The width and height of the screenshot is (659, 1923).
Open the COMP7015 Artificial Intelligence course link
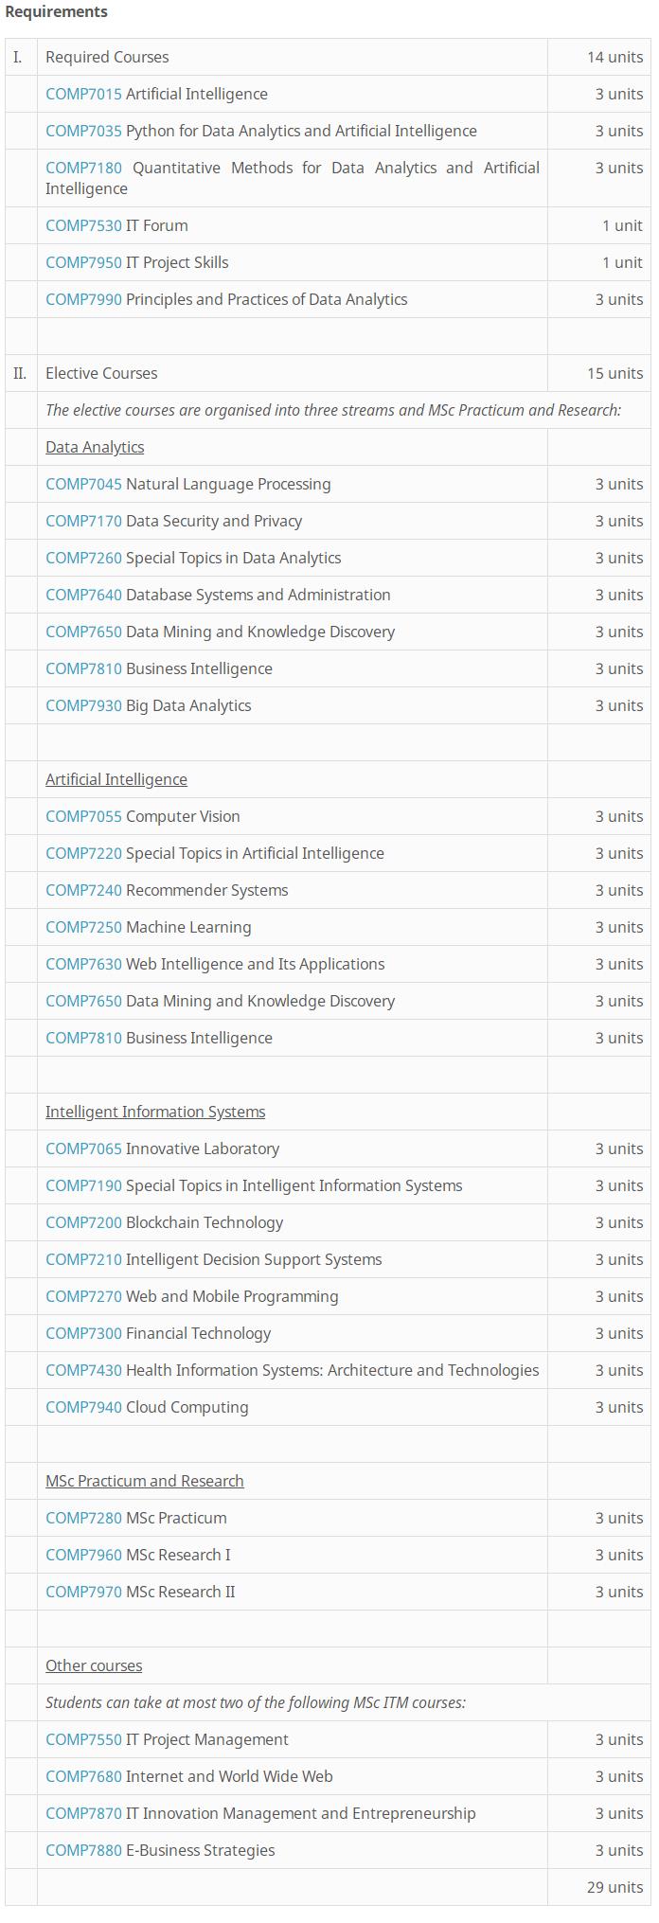(x=83, y=94)
